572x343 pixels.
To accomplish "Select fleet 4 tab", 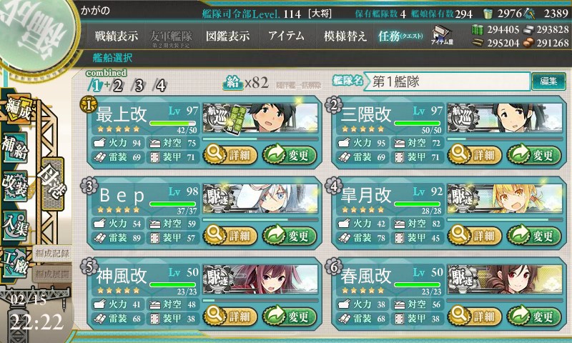I will tap(160, 86).
